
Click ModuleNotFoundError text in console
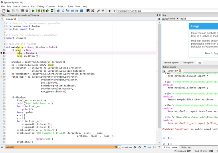pos(176,129)
